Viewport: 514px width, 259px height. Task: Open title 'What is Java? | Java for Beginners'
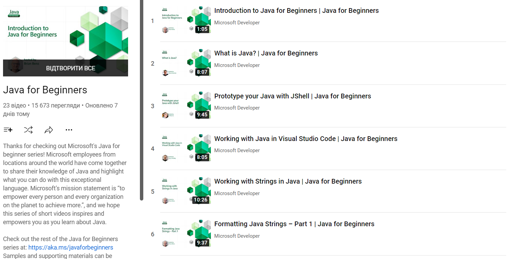tap(266, 53)
